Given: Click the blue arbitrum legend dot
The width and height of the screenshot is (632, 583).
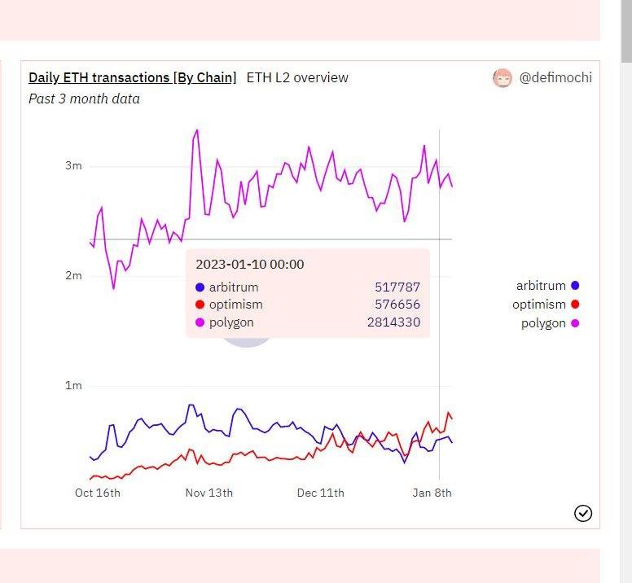Looking at the screenshot, I should coord(575,286).
